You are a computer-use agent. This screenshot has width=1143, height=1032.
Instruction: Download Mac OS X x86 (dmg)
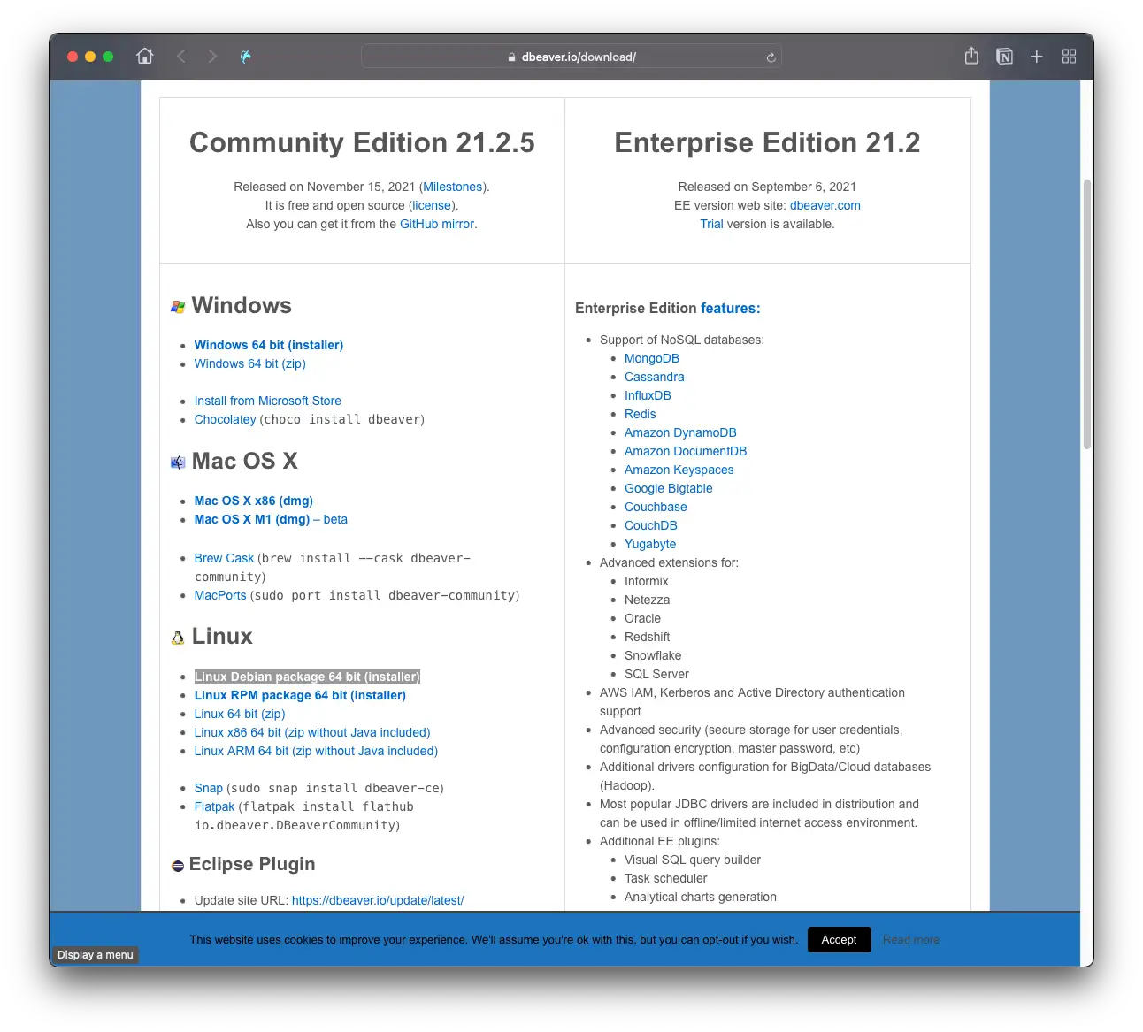[x=254, y=501]
